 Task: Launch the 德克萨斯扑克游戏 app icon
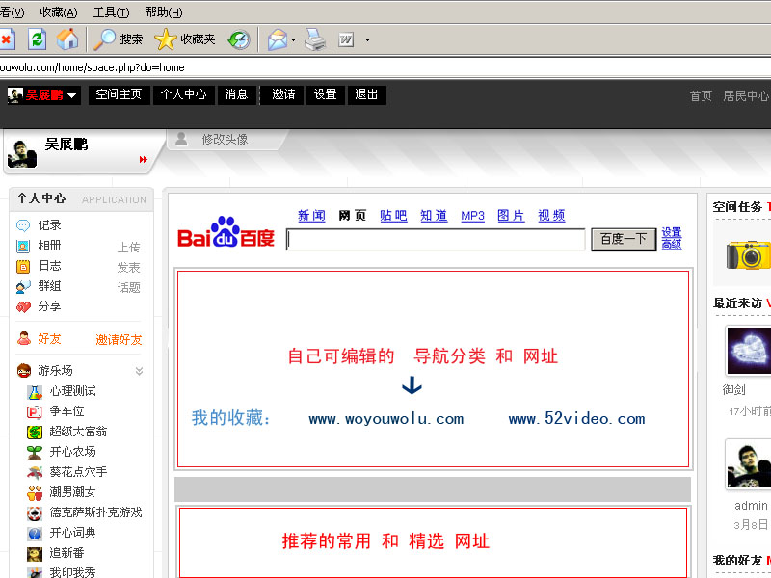pos(35,513)
